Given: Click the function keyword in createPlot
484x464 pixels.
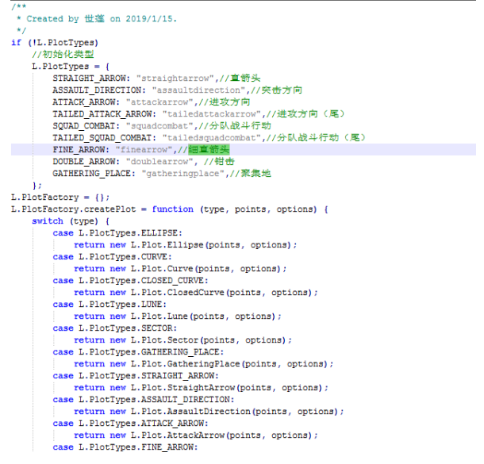Looking at the screenshot, I should 173,209.
